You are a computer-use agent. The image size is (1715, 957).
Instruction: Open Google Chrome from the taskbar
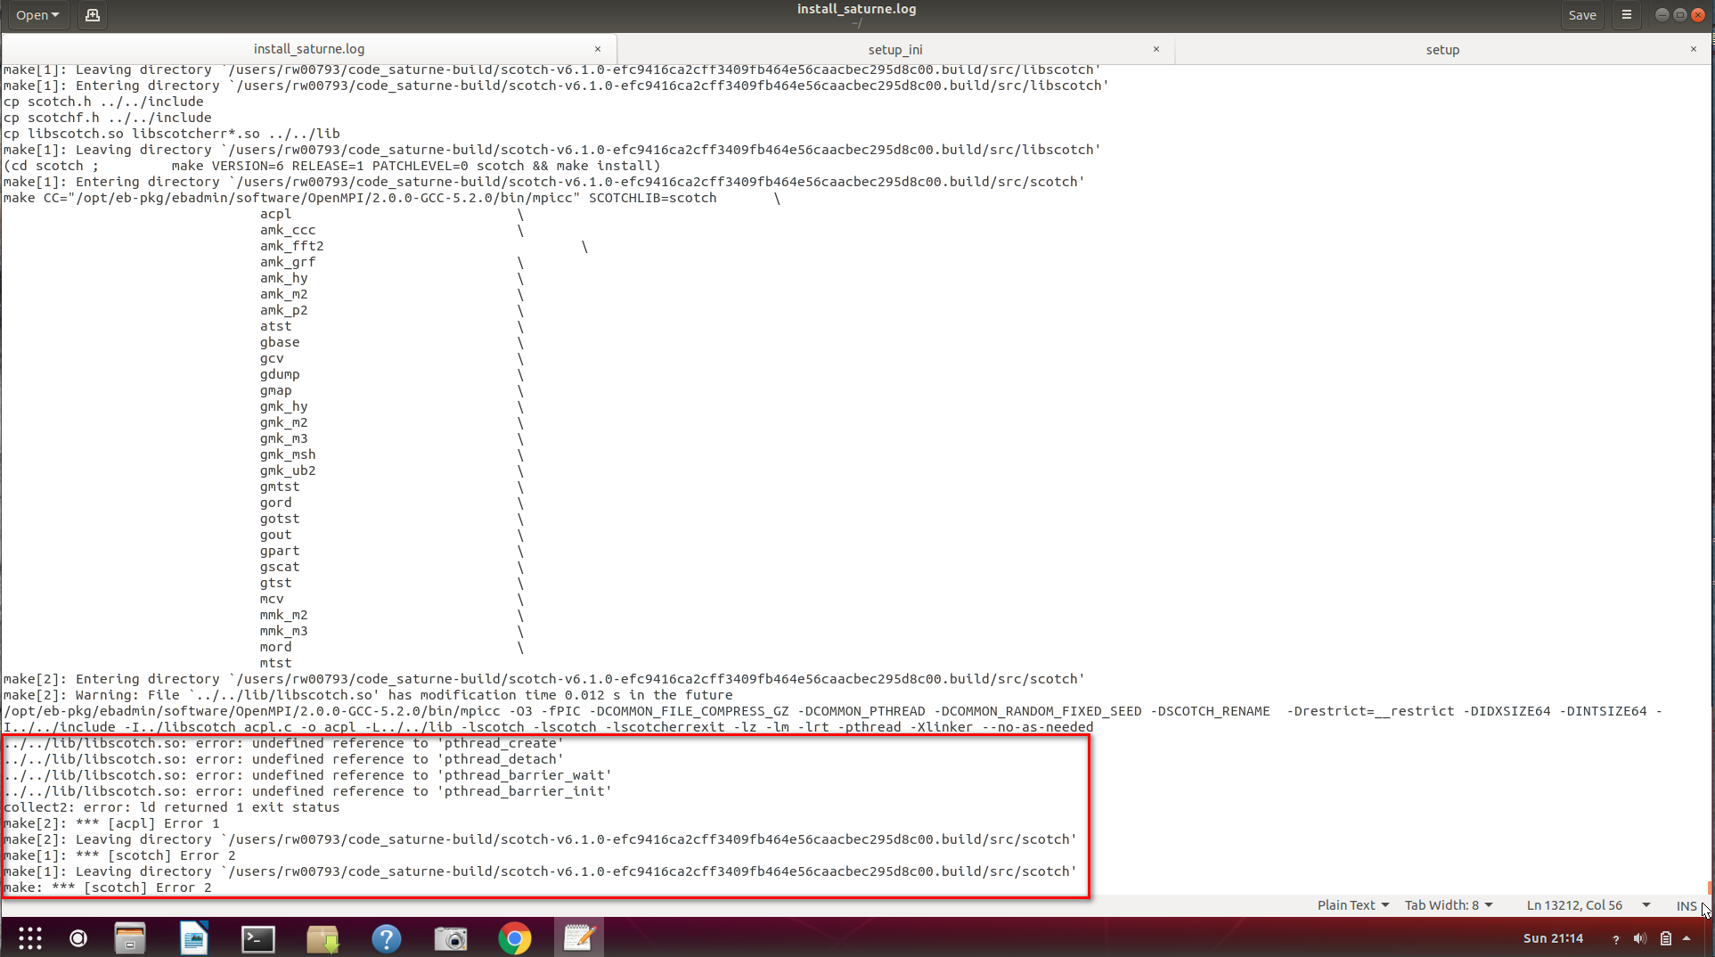tap(515, 938)
